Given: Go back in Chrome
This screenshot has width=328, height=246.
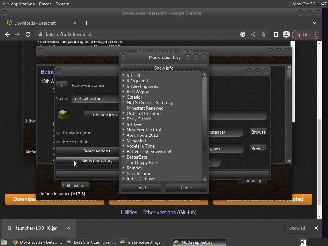Looking at the screenshot, I should tap(7, 34).
